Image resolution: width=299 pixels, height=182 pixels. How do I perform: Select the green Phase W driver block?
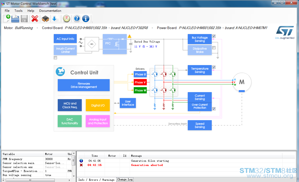pyautogui.click(x=140, y=90)
